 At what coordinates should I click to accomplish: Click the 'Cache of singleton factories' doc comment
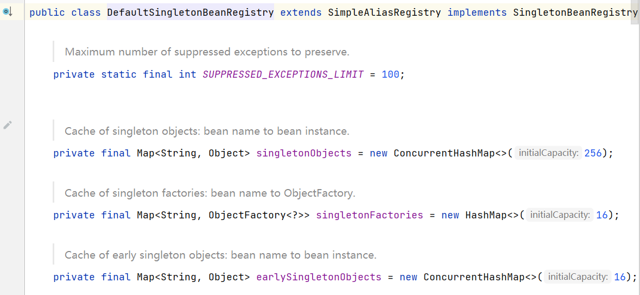[210, 193]
